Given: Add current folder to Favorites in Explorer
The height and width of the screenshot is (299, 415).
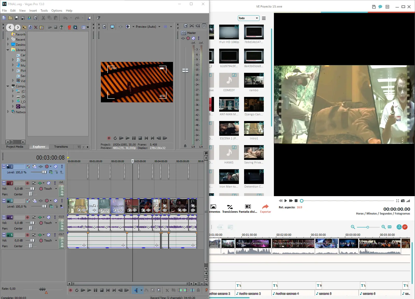Looking at the screenshot, I should coord(41,27).
